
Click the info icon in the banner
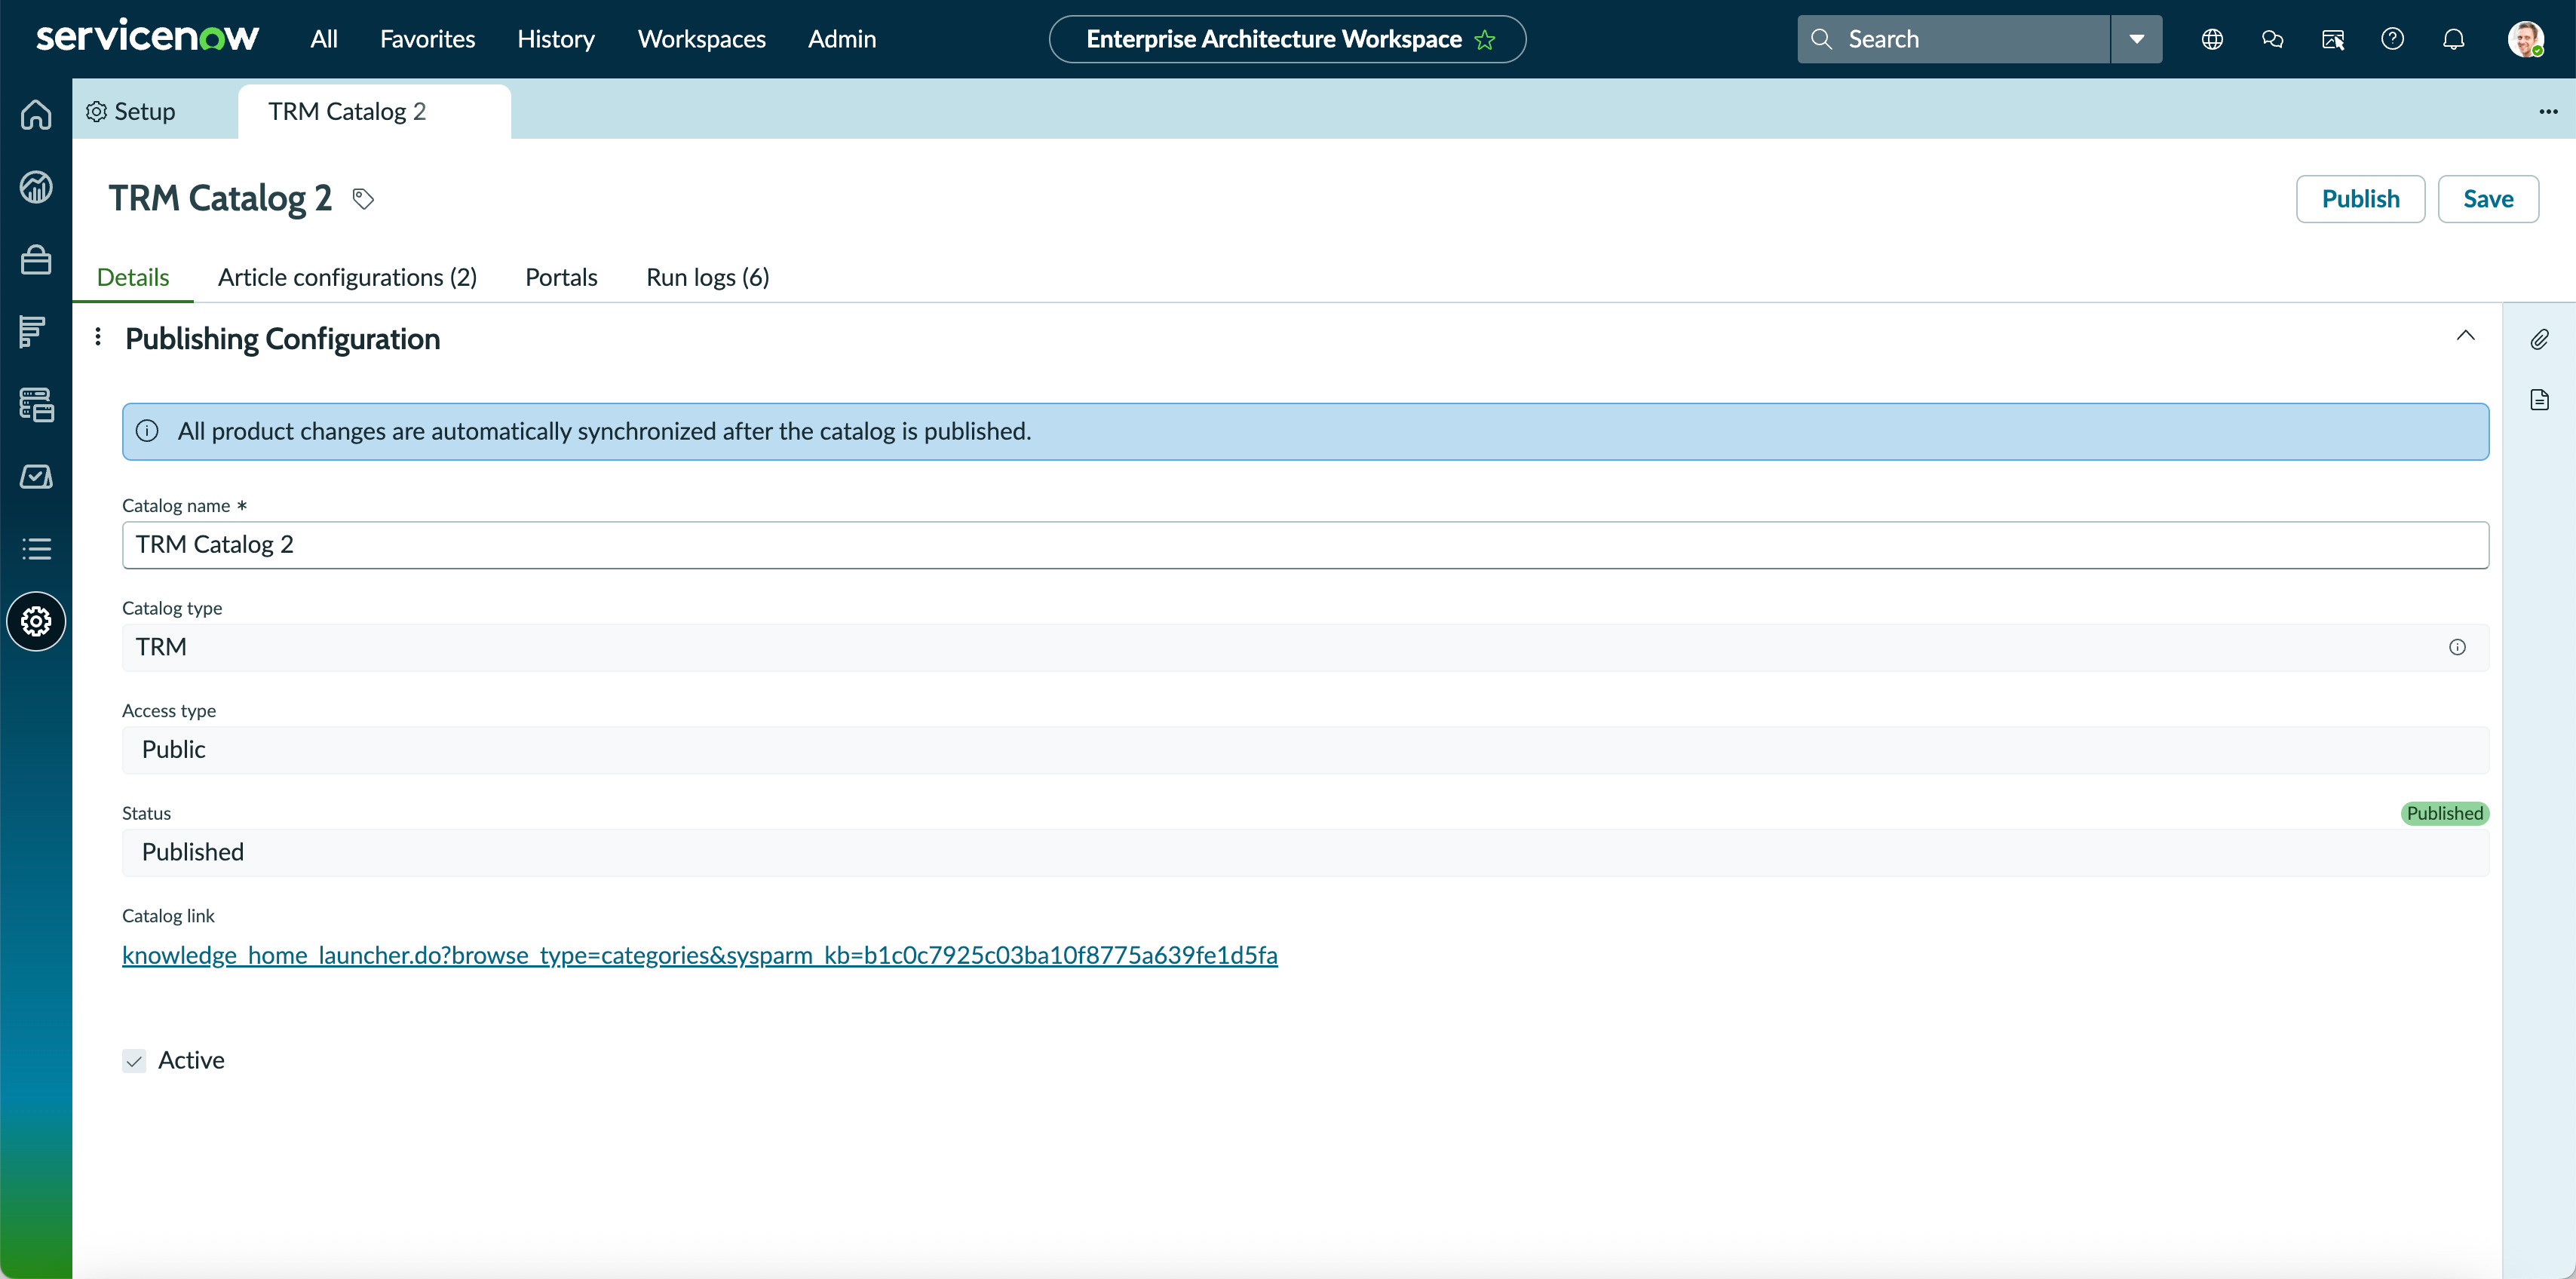tap(147, 431)
